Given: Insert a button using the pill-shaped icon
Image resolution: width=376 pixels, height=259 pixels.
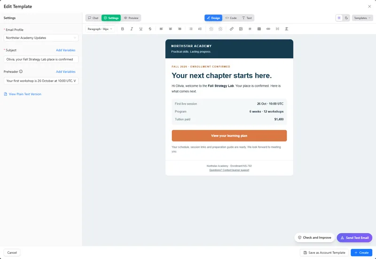Looking at the screenshot, I should (268, 29).
